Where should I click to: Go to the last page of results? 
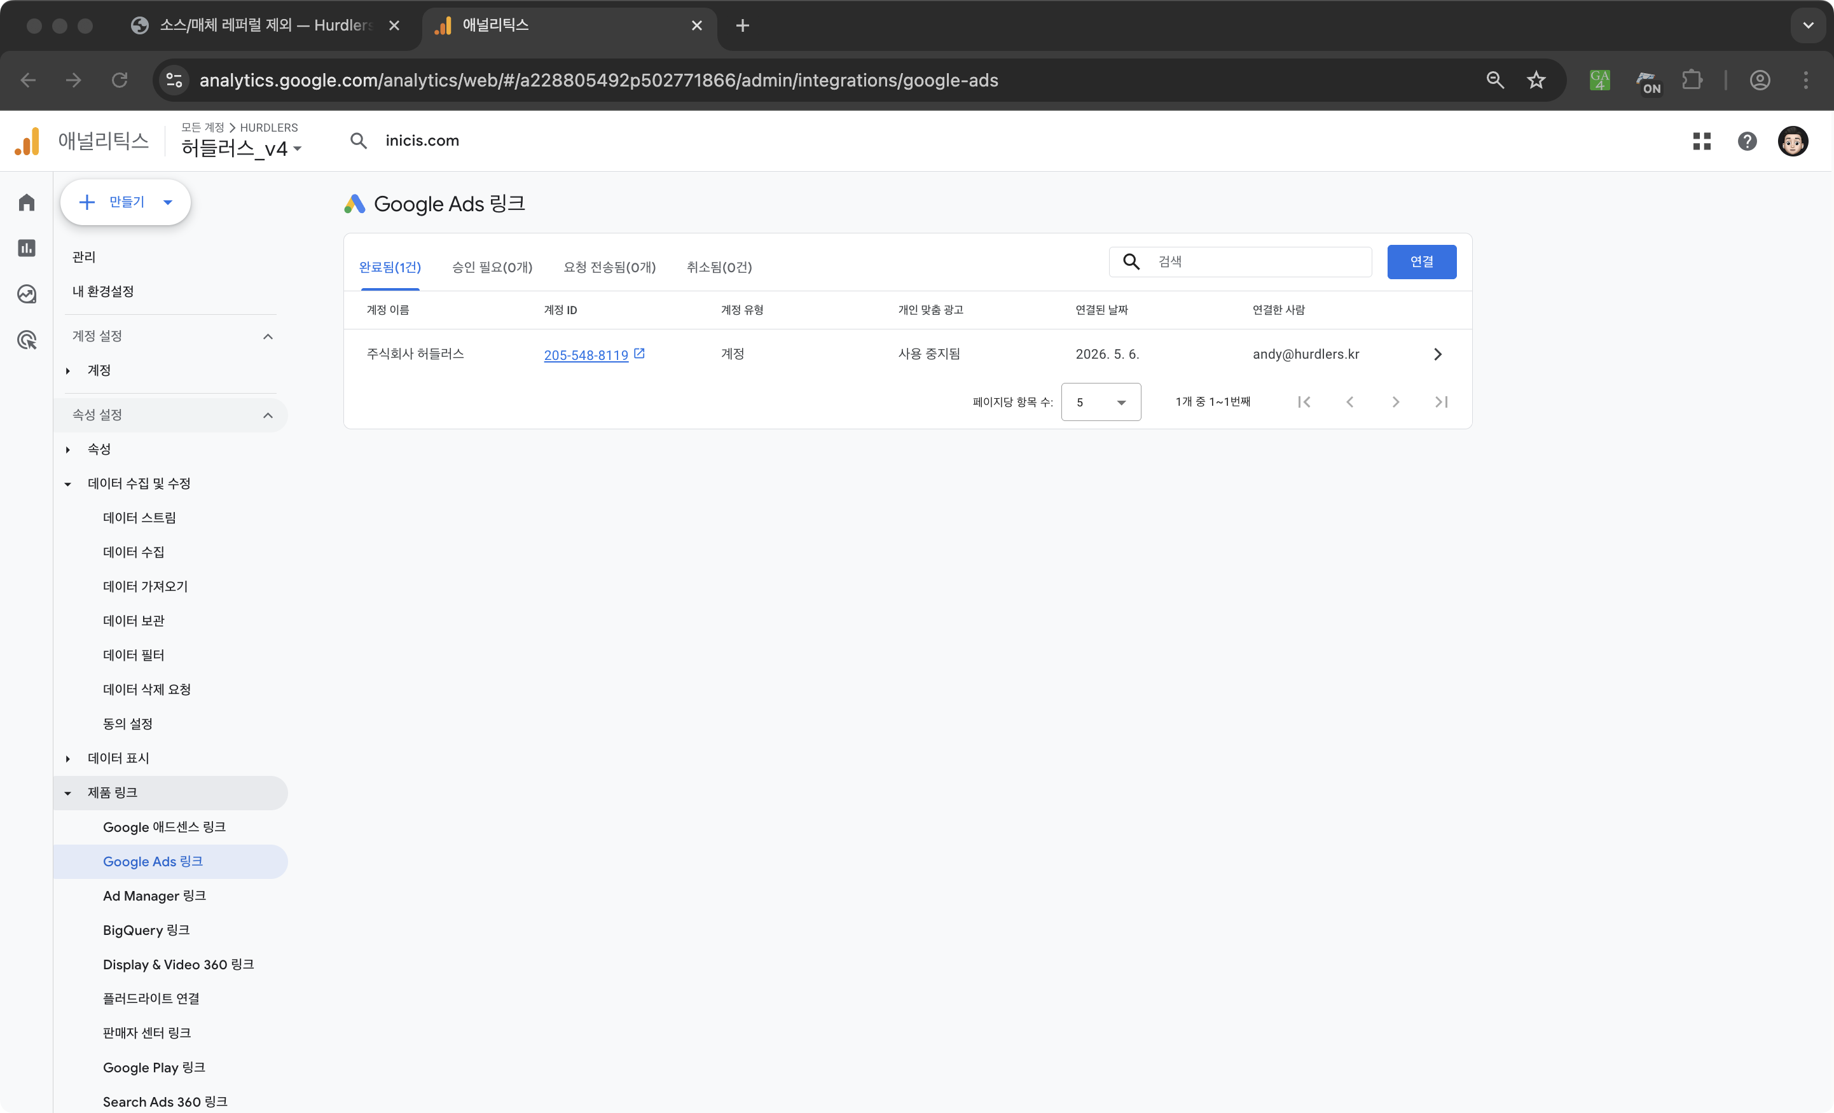(x=1441, y=402)
